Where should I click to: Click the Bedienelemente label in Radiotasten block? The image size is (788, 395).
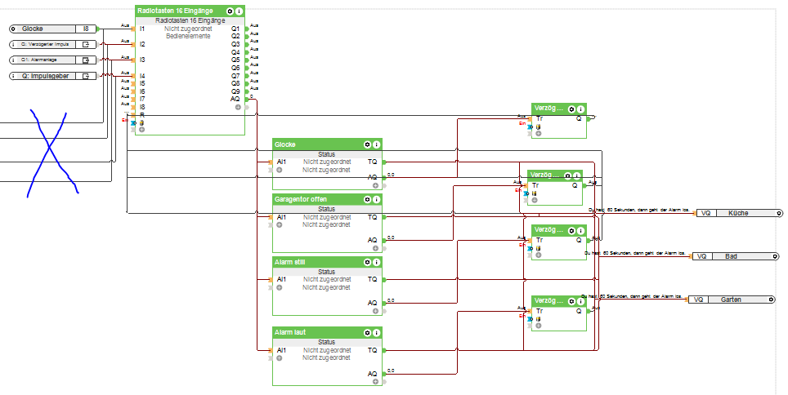(189, 37)
